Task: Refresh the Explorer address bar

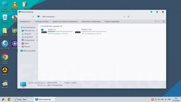Action: [128, 16]
